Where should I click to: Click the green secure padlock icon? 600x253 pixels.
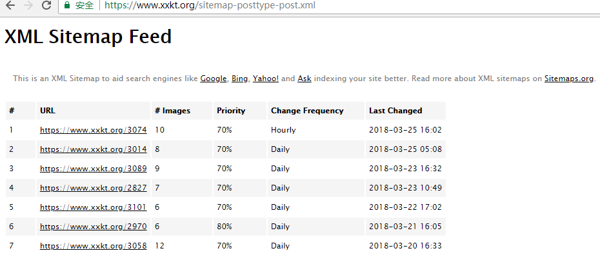67,5
